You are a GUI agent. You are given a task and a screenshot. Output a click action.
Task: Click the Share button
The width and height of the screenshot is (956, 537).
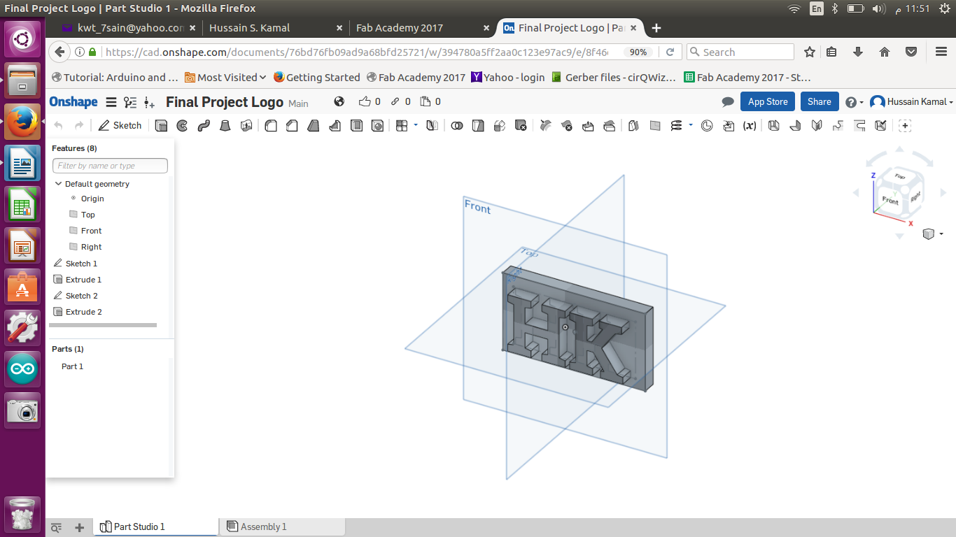820,102
